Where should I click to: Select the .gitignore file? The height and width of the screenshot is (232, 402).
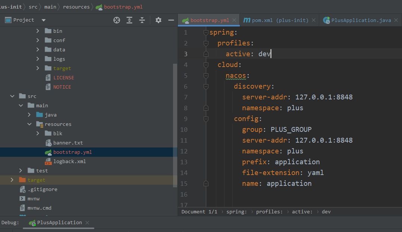pyautogui.click(x=42, y=189)
